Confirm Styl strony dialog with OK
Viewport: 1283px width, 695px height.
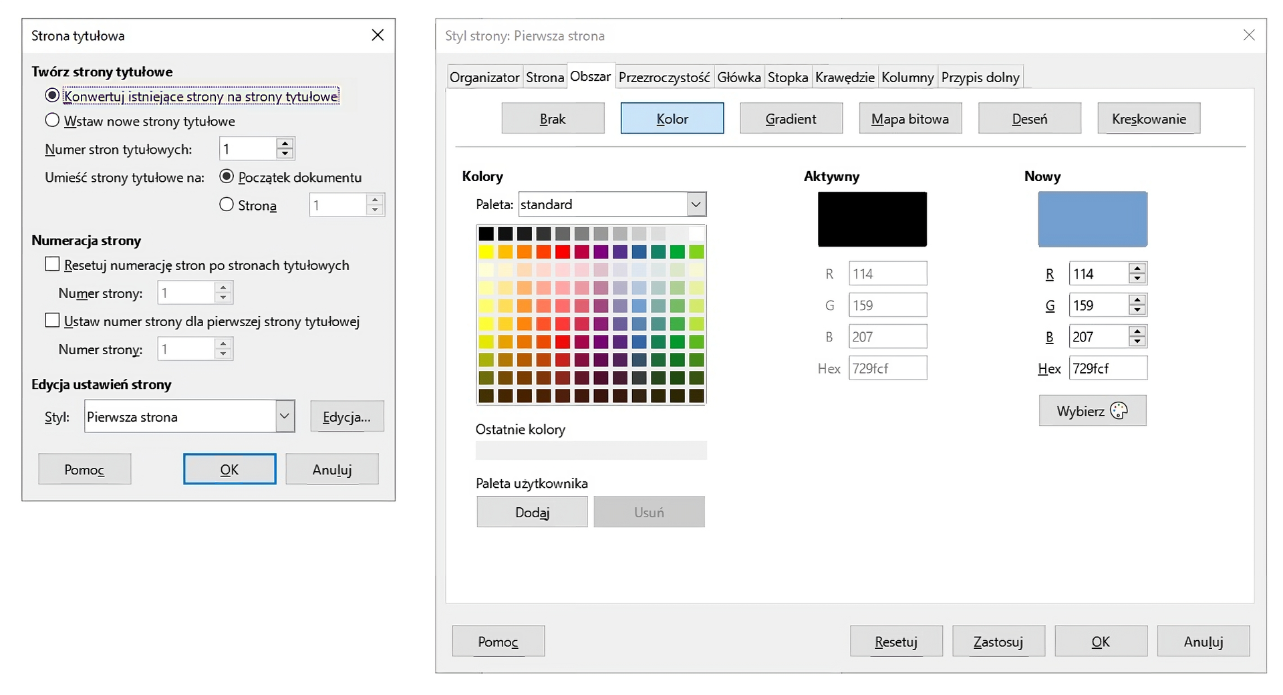click(1101, 642)
